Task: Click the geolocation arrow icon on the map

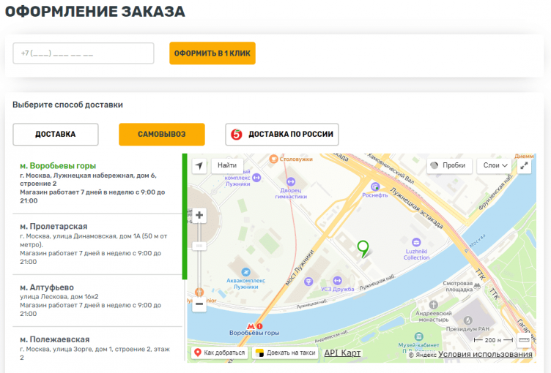Action: [x=199, y=165]
